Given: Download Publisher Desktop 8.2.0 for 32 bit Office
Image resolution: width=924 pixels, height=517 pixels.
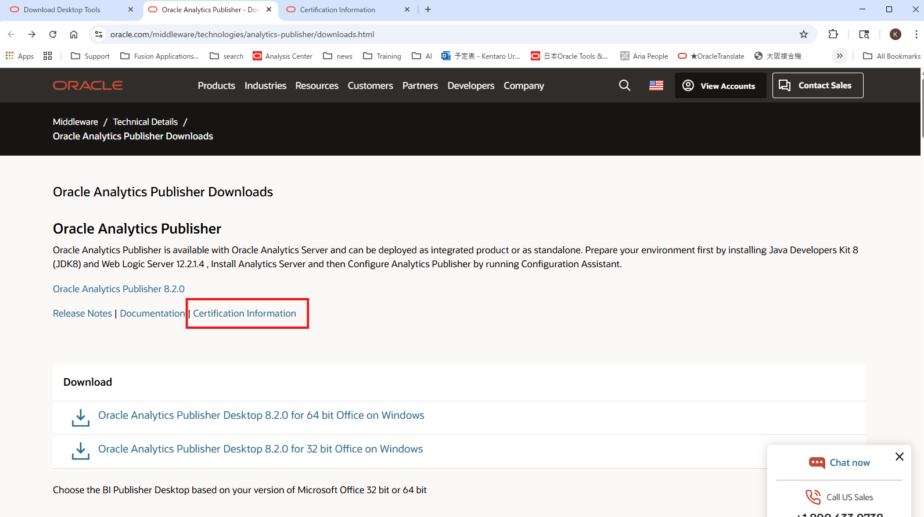Looking at the screenshot, I should 260,449.
